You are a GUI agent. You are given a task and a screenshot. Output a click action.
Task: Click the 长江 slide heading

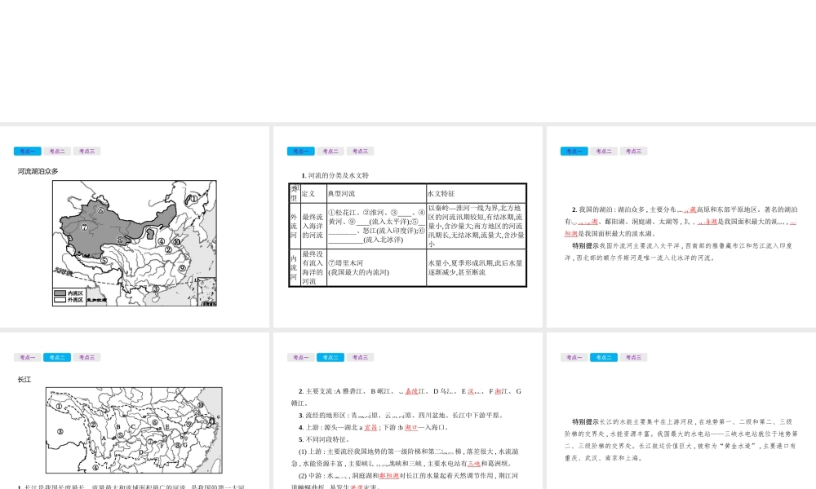[x=24, y=379]
